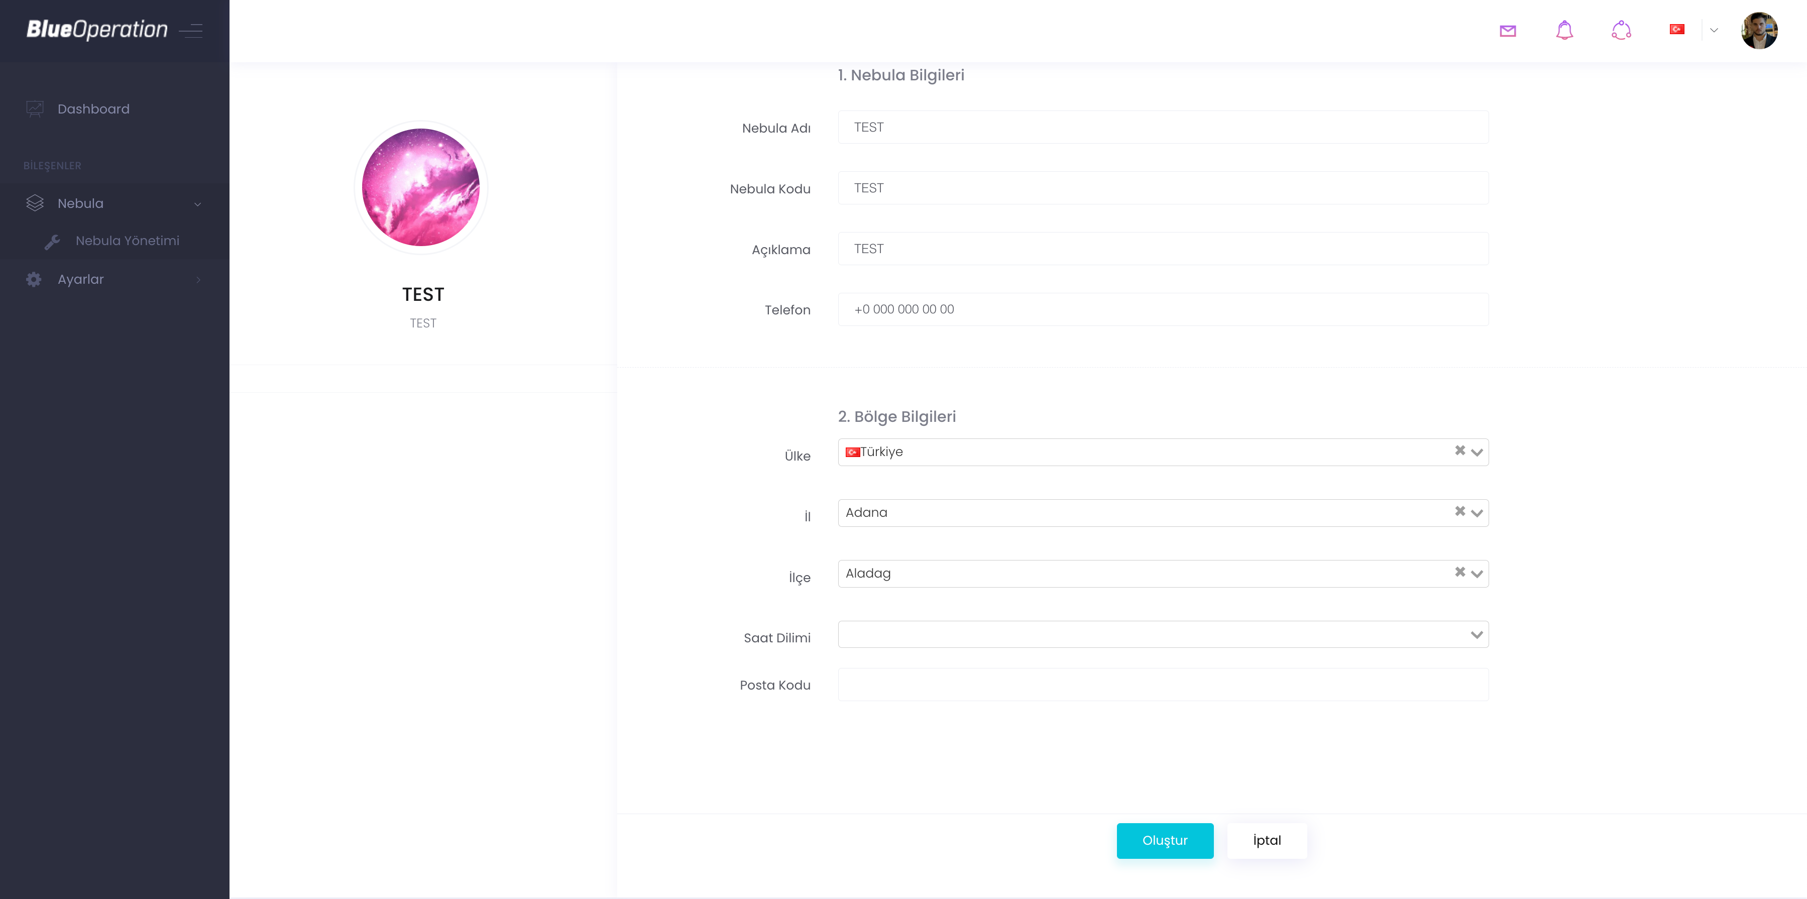Clear the Aladag district selection
This screenshot has width=1807, height=899.
tap(1460, 572)
